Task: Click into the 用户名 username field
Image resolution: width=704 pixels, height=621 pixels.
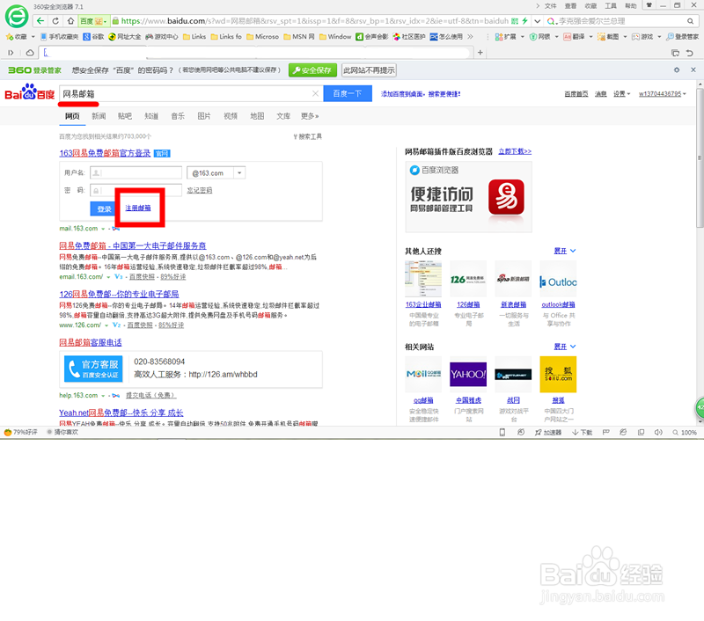Action: [x=136, y=172]
